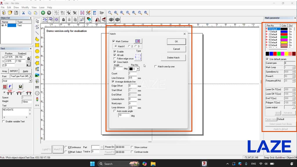Image resolution: width=297 pixels, height=167 pixels.
Task: Click the Delete Hatch button
Action: [173, 58]
